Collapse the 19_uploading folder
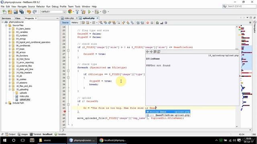The width and height of the screenshot is (257, 144). pos(10,90)
